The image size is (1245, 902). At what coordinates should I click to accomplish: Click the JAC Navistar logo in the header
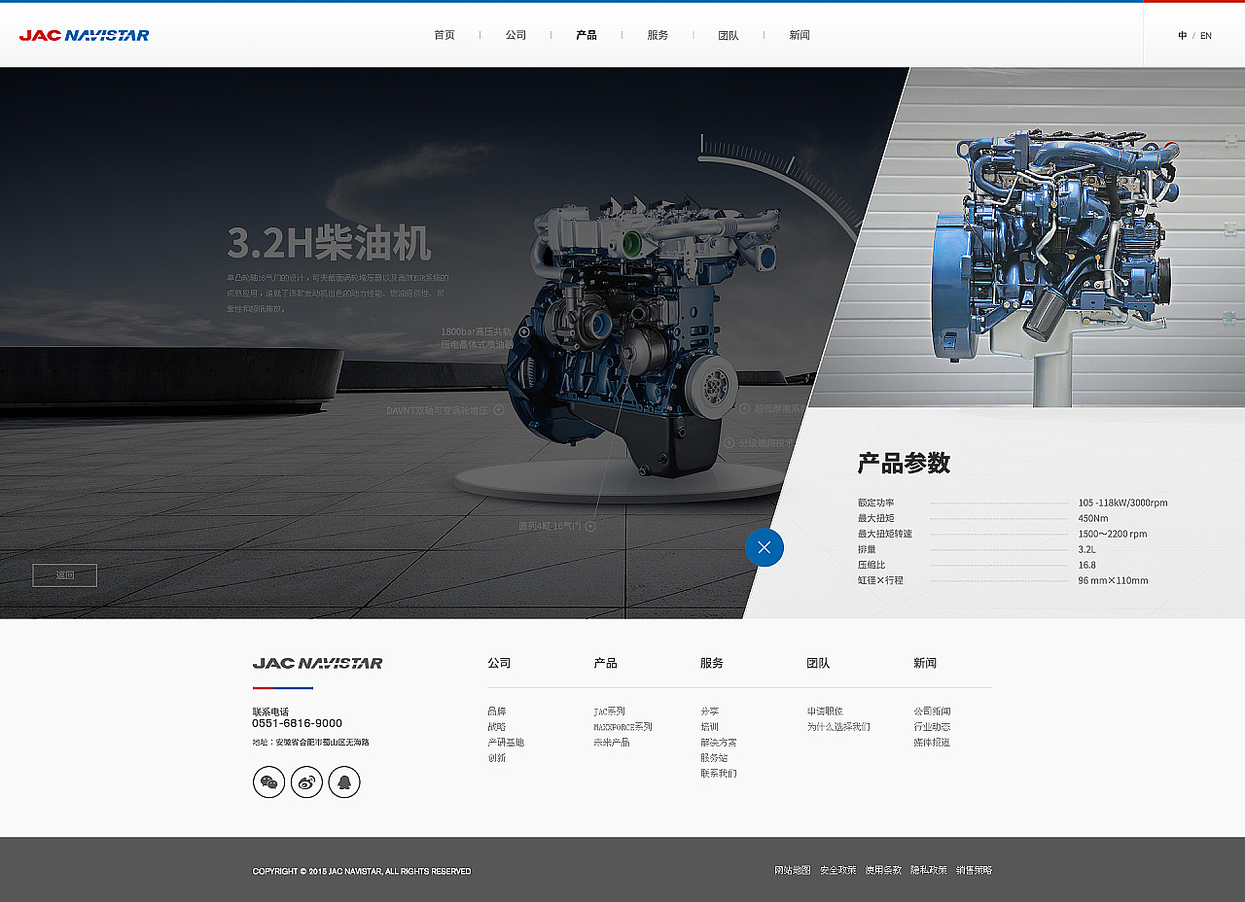click(x=85, y=35)
